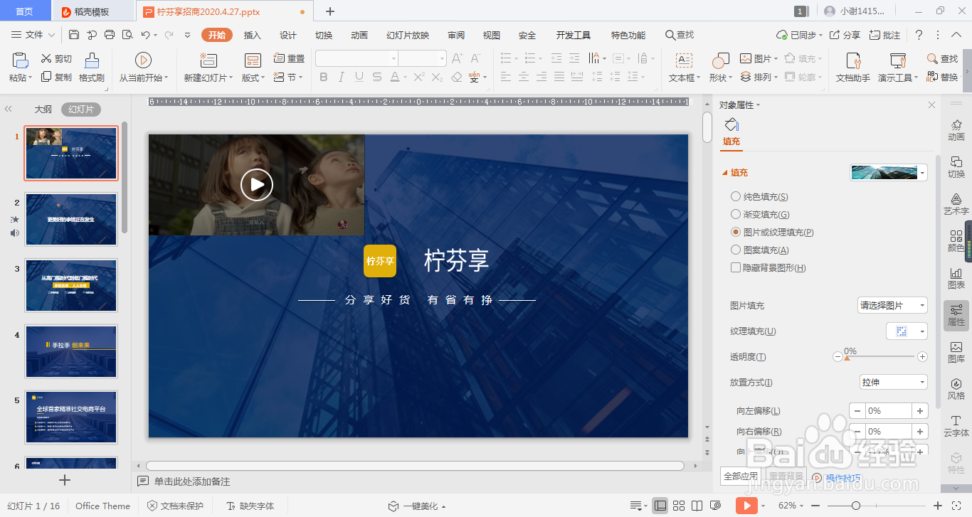Select Pattern fill (图案填充) radio
Screen dimensions: 972x517
(736, 250)
